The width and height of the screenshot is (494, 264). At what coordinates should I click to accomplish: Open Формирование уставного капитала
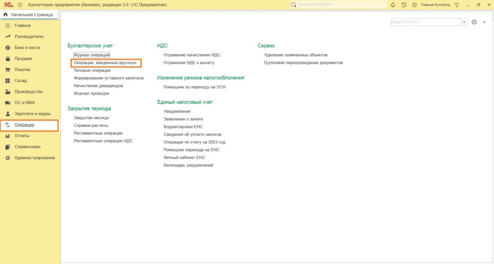point(109,78)
